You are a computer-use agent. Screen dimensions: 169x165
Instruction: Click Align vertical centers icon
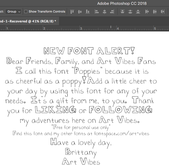coord(80,12)
